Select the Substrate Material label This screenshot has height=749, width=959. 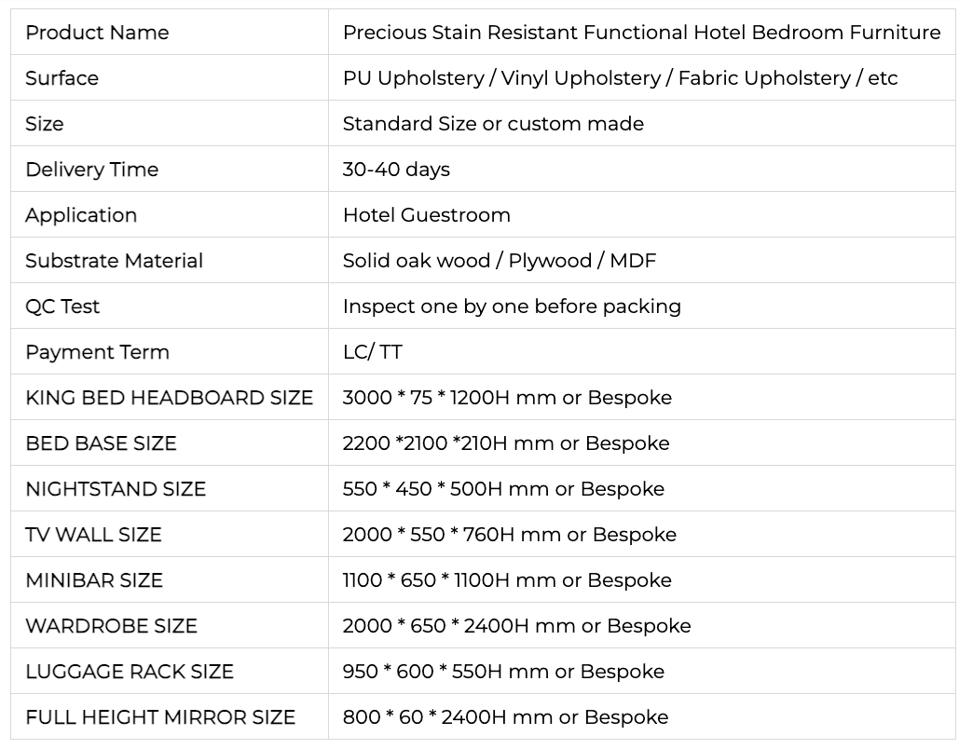(x=114, y=261)
